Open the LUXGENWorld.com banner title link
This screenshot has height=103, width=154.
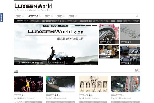pyautogui.click(x=29, y=63)
